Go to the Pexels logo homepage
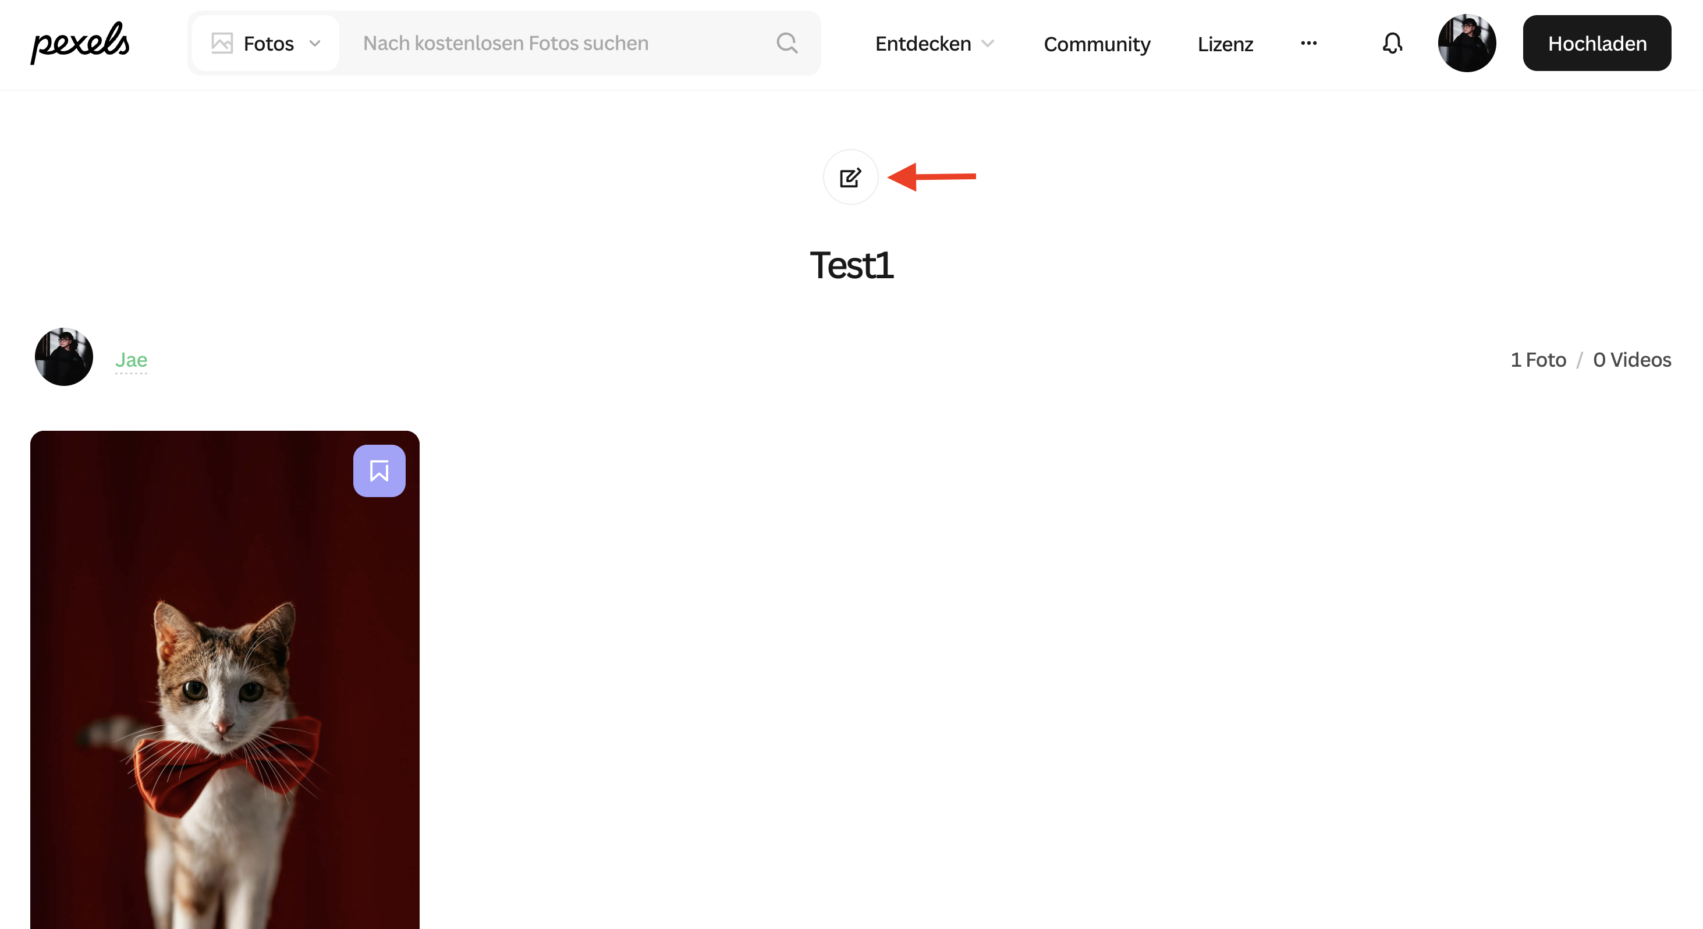This screenshot has width=1703, height=929. point(81,44)
